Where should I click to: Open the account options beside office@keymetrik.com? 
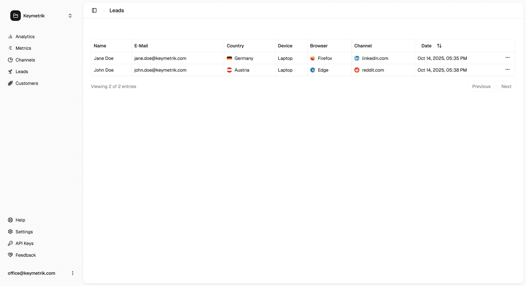pyautogui.click(x=73, y=273)
